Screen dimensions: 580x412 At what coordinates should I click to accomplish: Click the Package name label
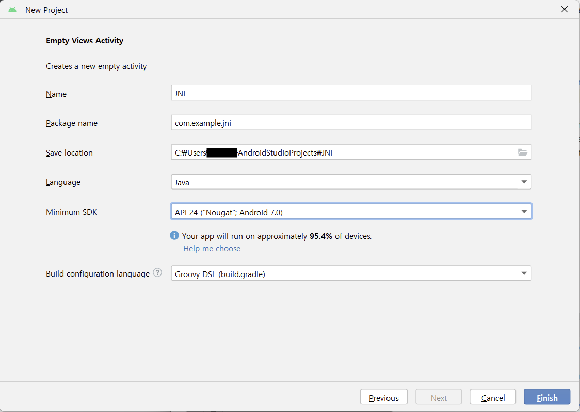coord(72,123)
